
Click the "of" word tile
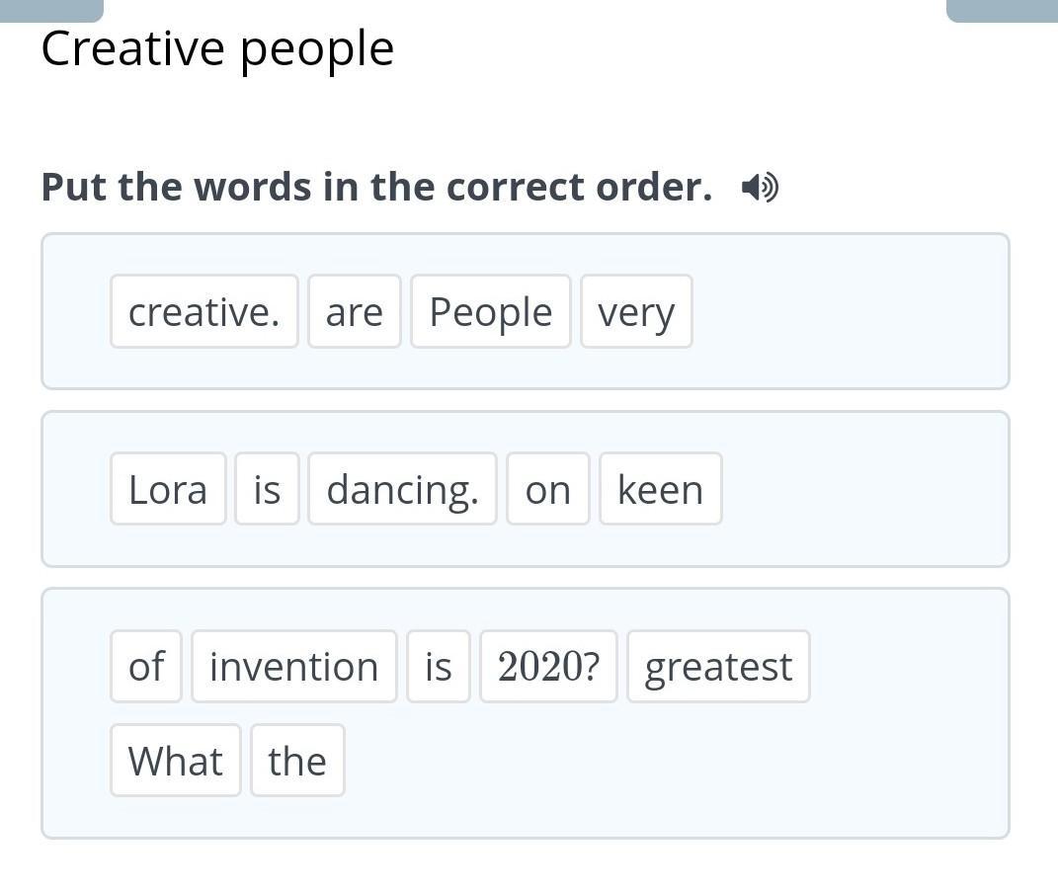(145, 667)
